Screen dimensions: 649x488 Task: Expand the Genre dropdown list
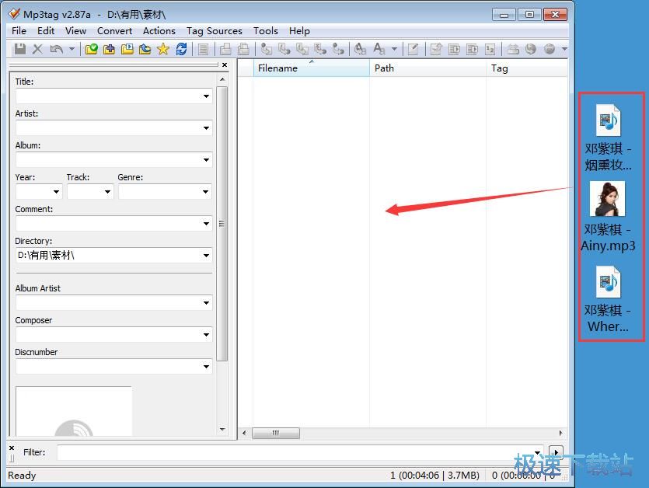(x=206, y=192)
